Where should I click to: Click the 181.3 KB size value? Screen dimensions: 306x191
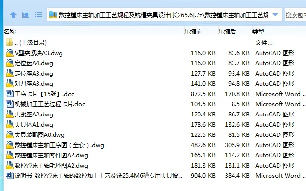(x=203, y=166)
